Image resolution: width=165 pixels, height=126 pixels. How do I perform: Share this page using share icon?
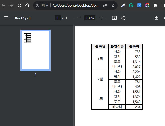(x=105, y=5)
